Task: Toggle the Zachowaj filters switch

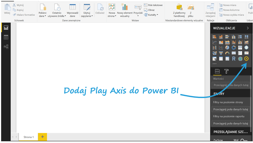Action: pos(244,140)
